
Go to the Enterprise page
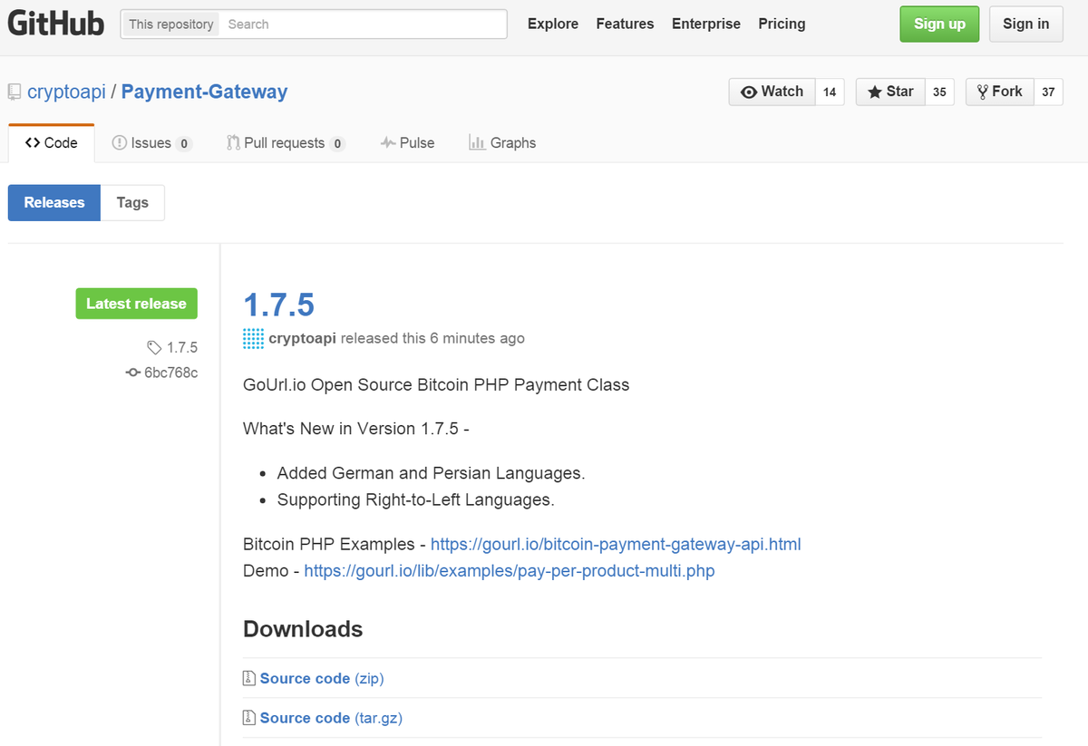706,24
